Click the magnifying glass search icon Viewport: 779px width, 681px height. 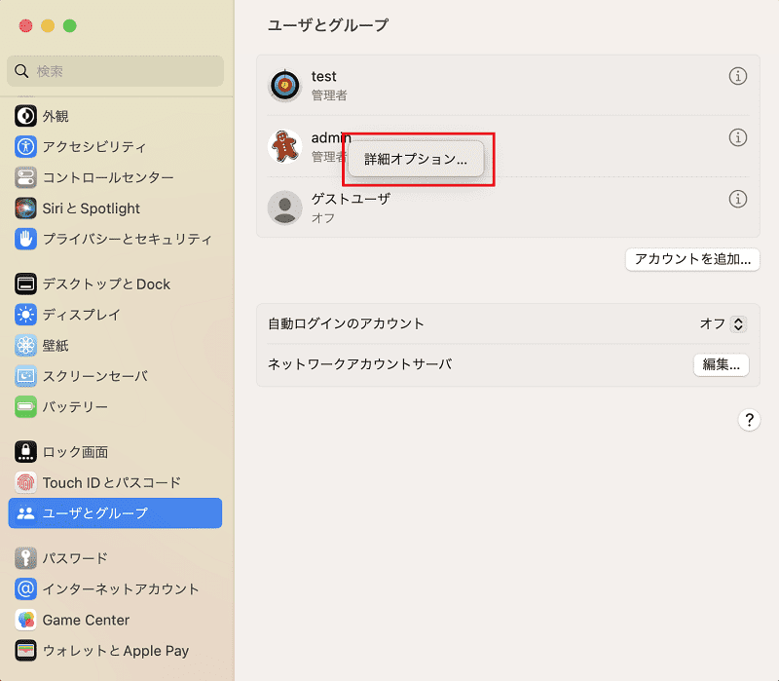[20, 71]
